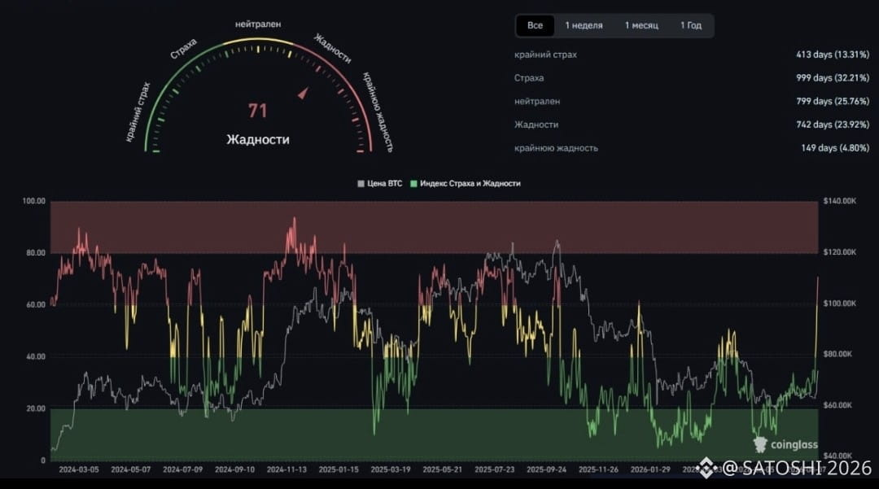Click the "2024-03-05" date axis label
This screenshot has width=879, height=489.
point(78,470)
